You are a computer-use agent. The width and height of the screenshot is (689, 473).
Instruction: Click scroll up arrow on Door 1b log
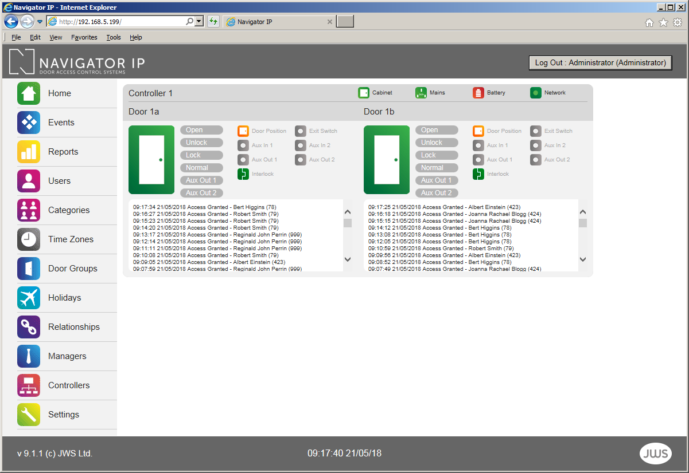[x=583, y=211]
